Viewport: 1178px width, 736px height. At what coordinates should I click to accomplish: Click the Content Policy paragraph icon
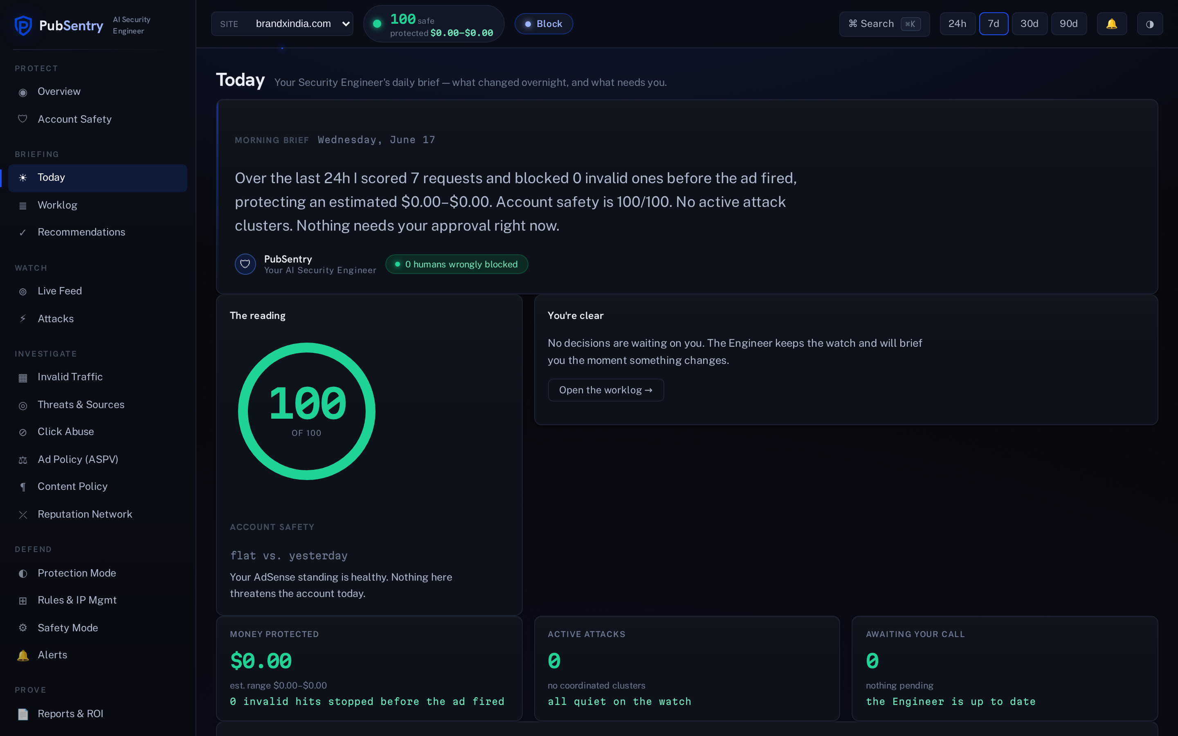[x=23, y=487]
